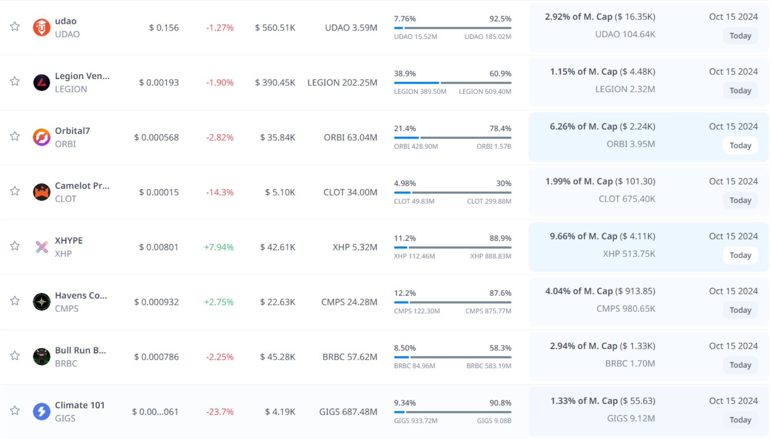Click the Havens Compass logo icon
772x439 pixels.
pyautogui.click(x=42, y=302)
